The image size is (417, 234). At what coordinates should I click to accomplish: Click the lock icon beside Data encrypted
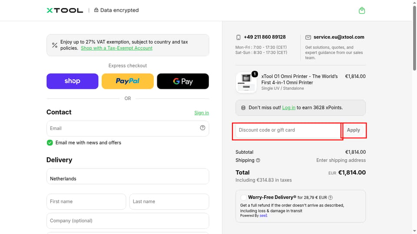96,10
